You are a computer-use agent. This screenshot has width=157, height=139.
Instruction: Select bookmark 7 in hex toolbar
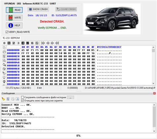point(37,43)
